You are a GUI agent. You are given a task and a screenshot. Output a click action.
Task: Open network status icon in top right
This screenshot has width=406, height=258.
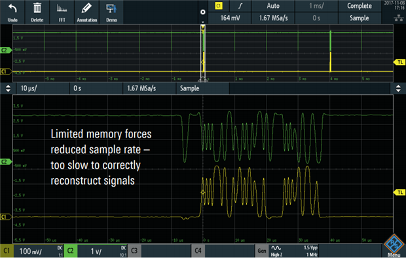coord(399,18)
